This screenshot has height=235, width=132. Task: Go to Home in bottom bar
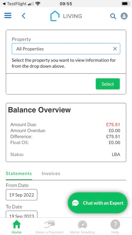pyautogui.click(x=16, y=227)
